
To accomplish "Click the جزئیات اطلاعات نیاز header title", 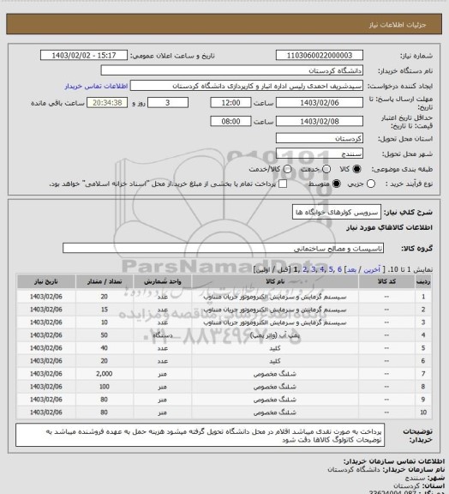I will tap(398, 25).
